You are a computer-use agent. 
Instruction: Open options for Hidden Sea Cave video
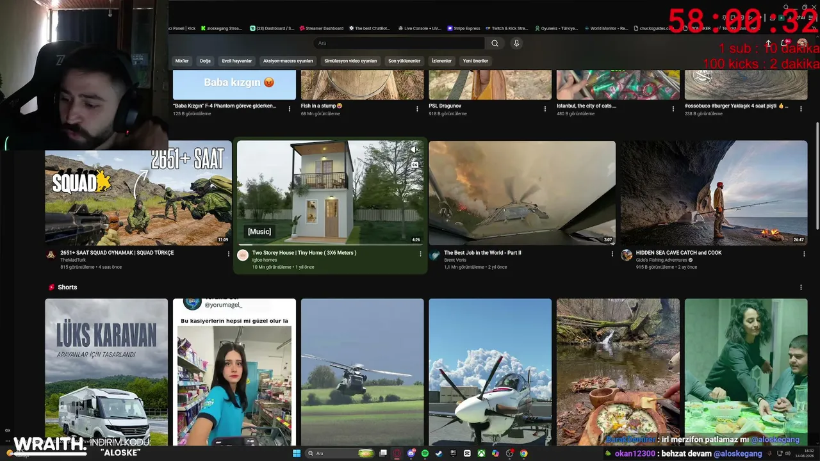804,254
